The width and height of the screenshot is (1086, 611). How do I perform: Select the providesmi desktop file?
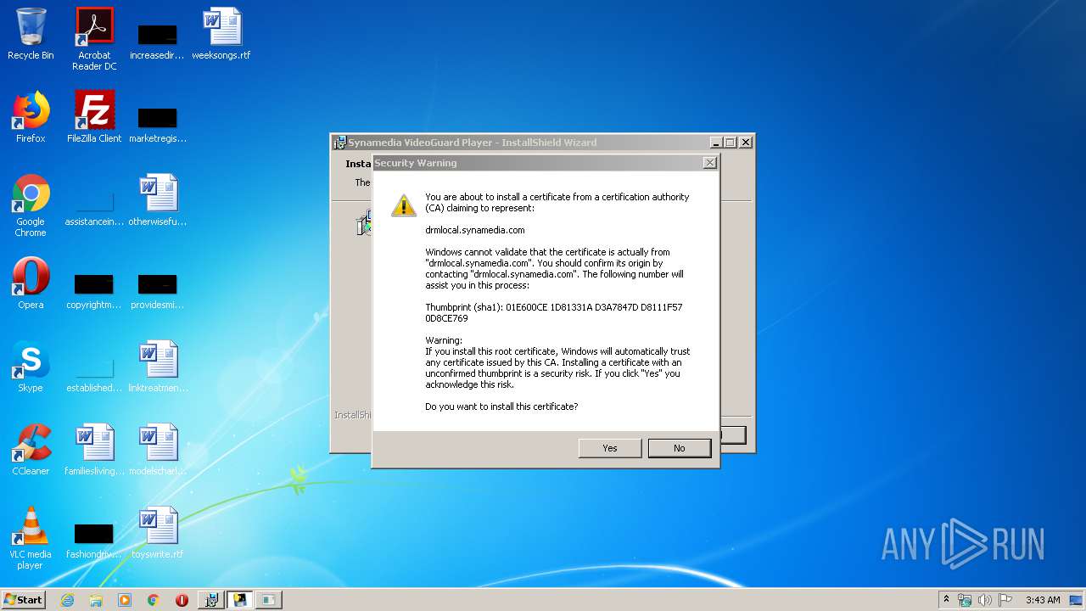click(x=158, y=290)
